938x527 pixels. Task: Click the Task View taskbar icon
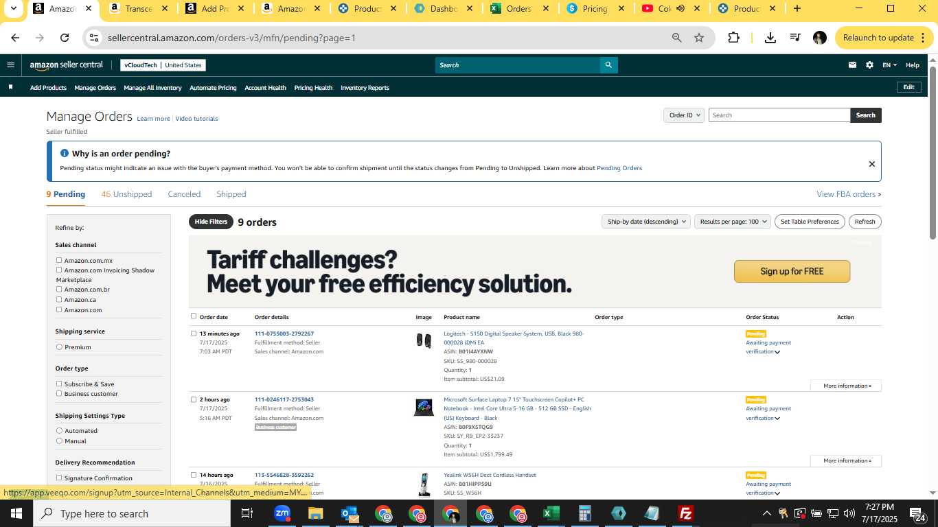pos(247,513)
